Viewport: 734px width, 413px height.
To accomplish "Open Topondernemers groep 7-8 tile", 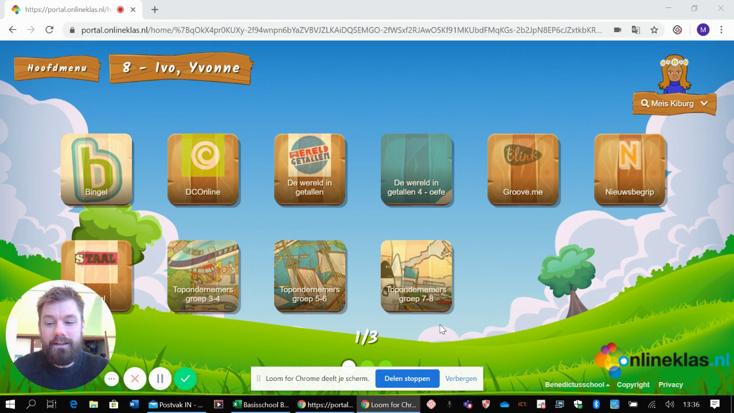I will (416, 276).
